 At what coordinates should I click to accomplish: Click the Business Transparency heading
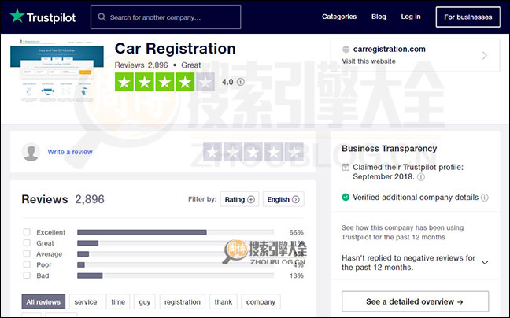(389, 149)
